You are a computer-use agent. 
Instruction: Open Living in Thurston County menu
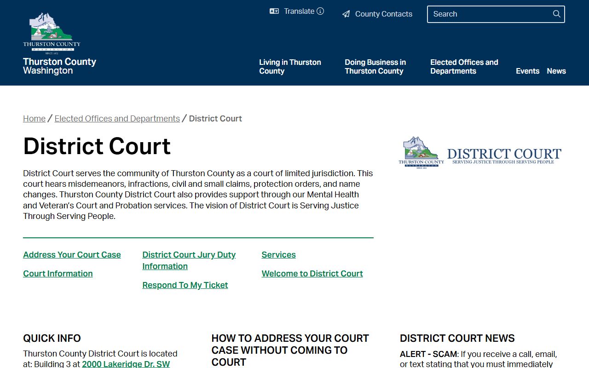(290, 67)
